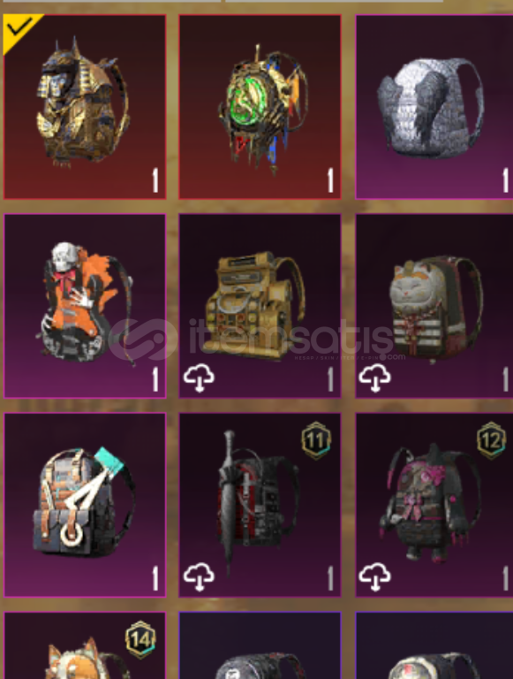The height and width of the screenshot is (679, 513).
Task: Select the golden pharaoh backpack skin
Action: click(85, 107)
